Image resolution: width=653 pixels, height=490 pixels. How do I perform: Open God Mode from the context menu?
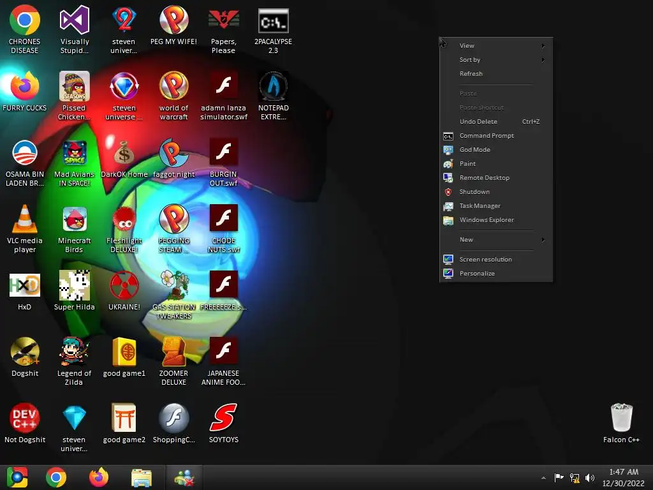[x=495, y=149]
